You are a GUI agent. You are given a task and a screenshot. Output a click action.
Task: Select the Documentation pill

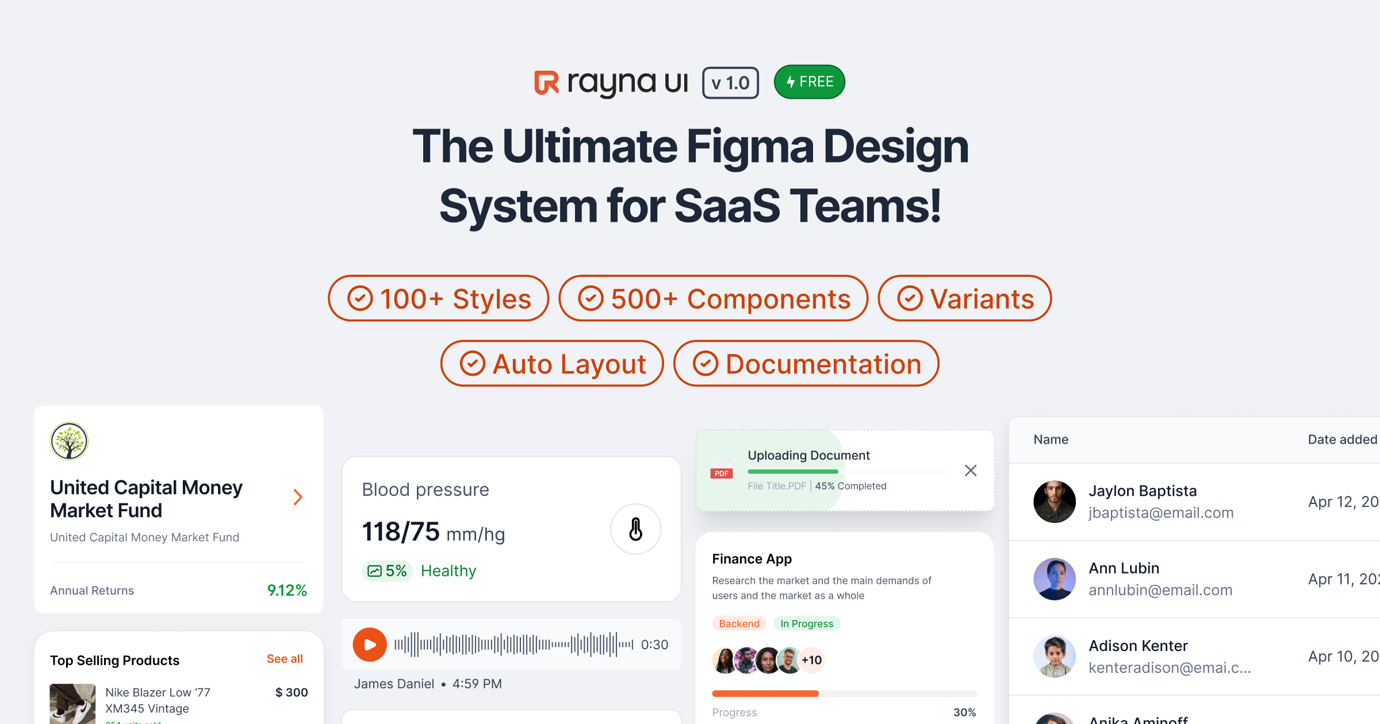click(806, 363)
